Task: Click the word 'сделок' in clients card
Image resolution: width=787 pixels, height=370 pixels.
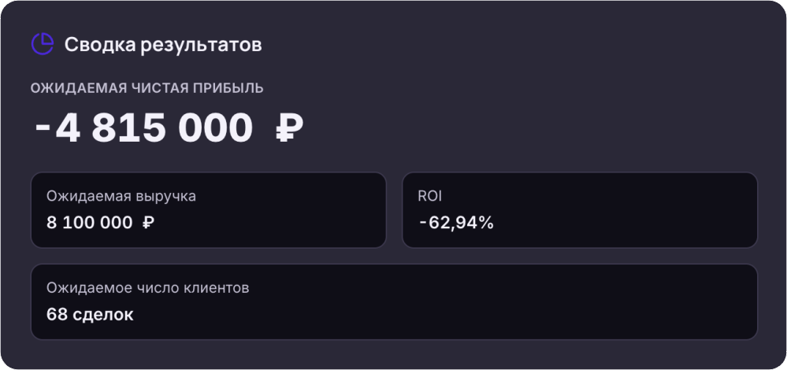Action: click(x=102, y=314)
